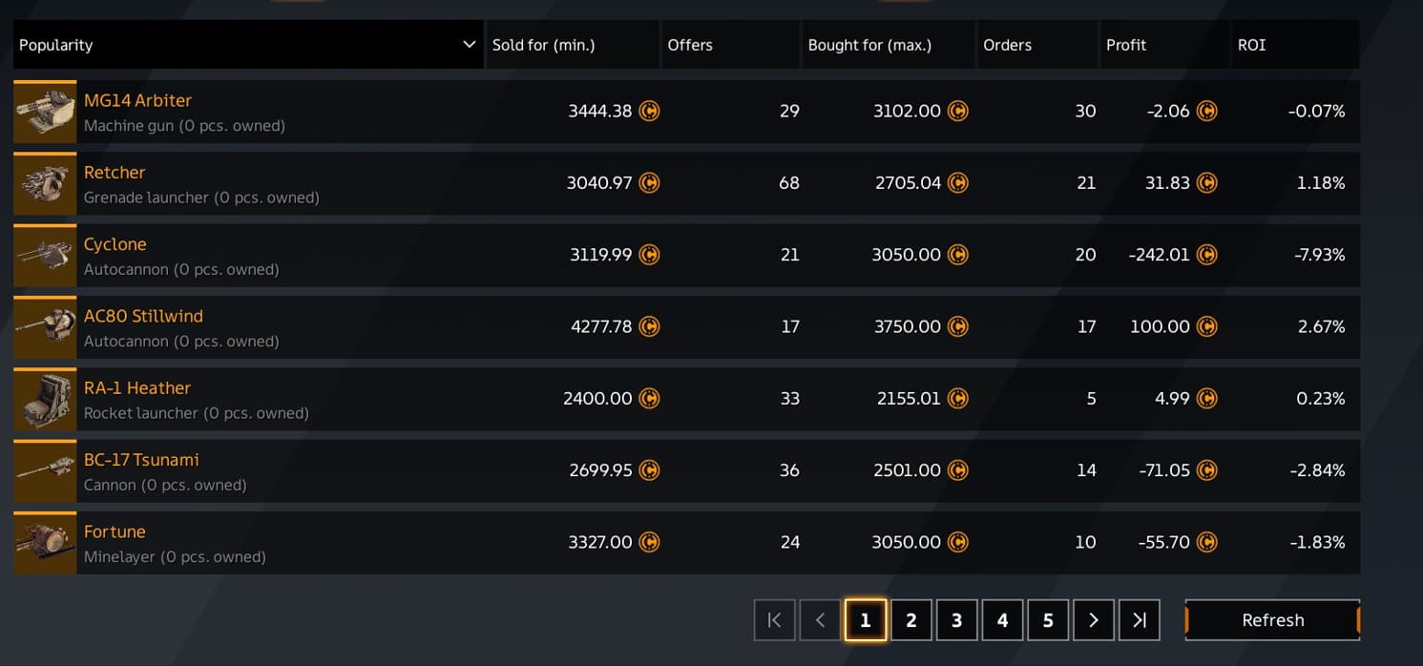Go to the first page icon
This screenshot has width=1423, height=666.
[x=774, y=620]
